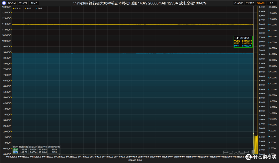Click the orange IBUS legend color square

(25, 8)
